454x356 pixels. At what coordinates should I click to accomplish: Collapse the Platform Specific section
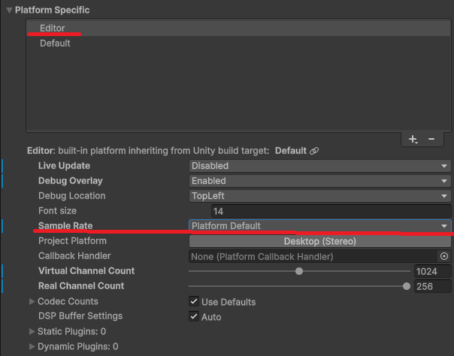point(9,11)
